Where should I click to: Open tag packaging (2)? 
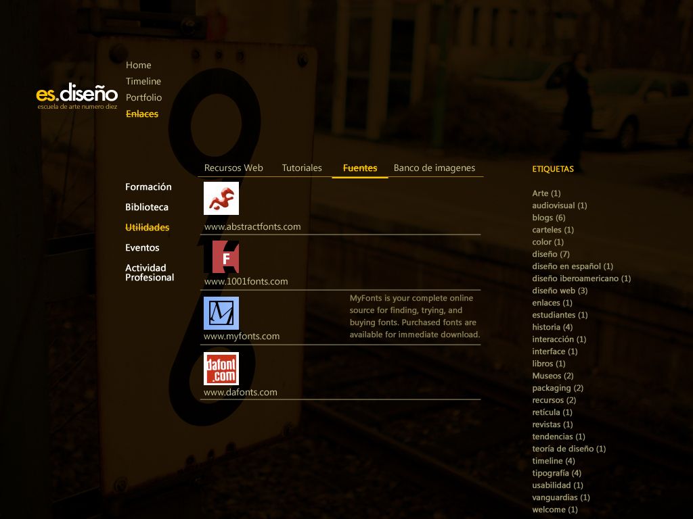(558, 388)
